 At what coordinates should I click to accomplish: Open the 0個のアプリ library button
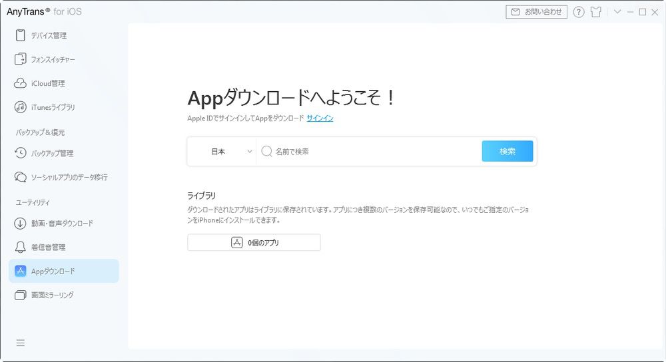tap(254, 243)
